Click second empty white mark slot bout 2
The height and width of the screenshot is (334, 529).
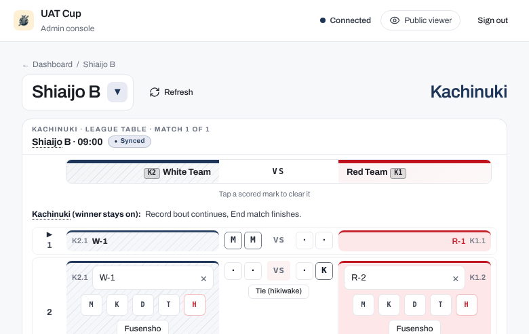(x=253, y=270)
